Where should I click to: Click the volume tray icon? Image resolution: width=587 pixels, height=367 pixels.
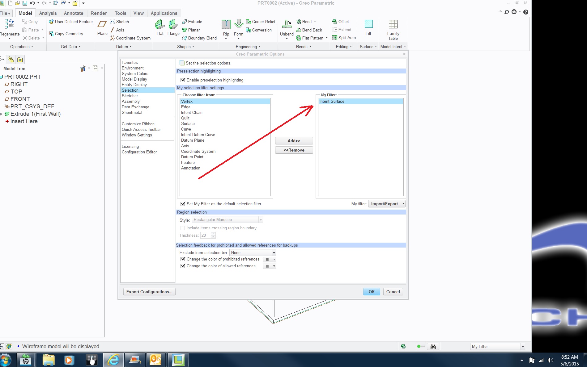551,360
